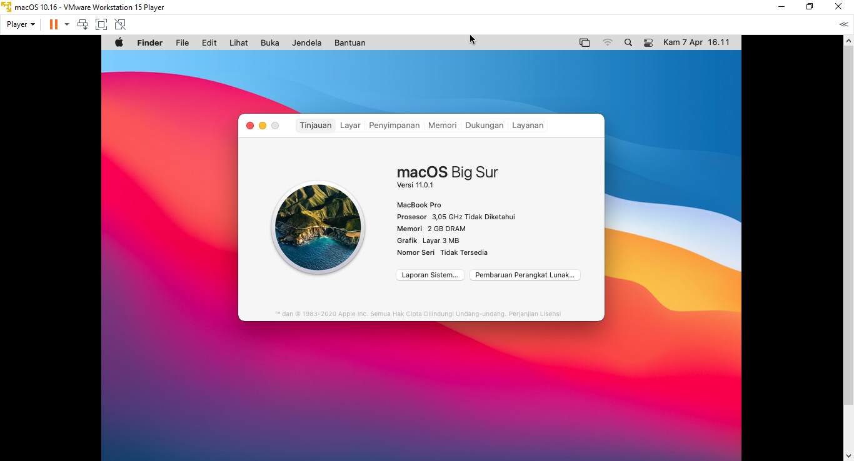This screenshot has height=461, width=854.
Task: Expand the power options arrow beside pause
Action: click(67, 24)
